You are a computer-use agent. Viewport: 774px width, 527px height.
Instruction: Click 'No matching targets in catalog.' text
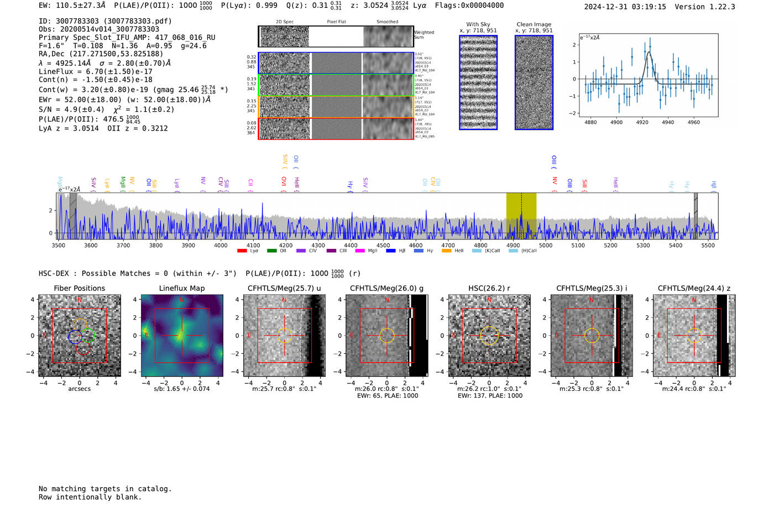(x=105, y=489)
